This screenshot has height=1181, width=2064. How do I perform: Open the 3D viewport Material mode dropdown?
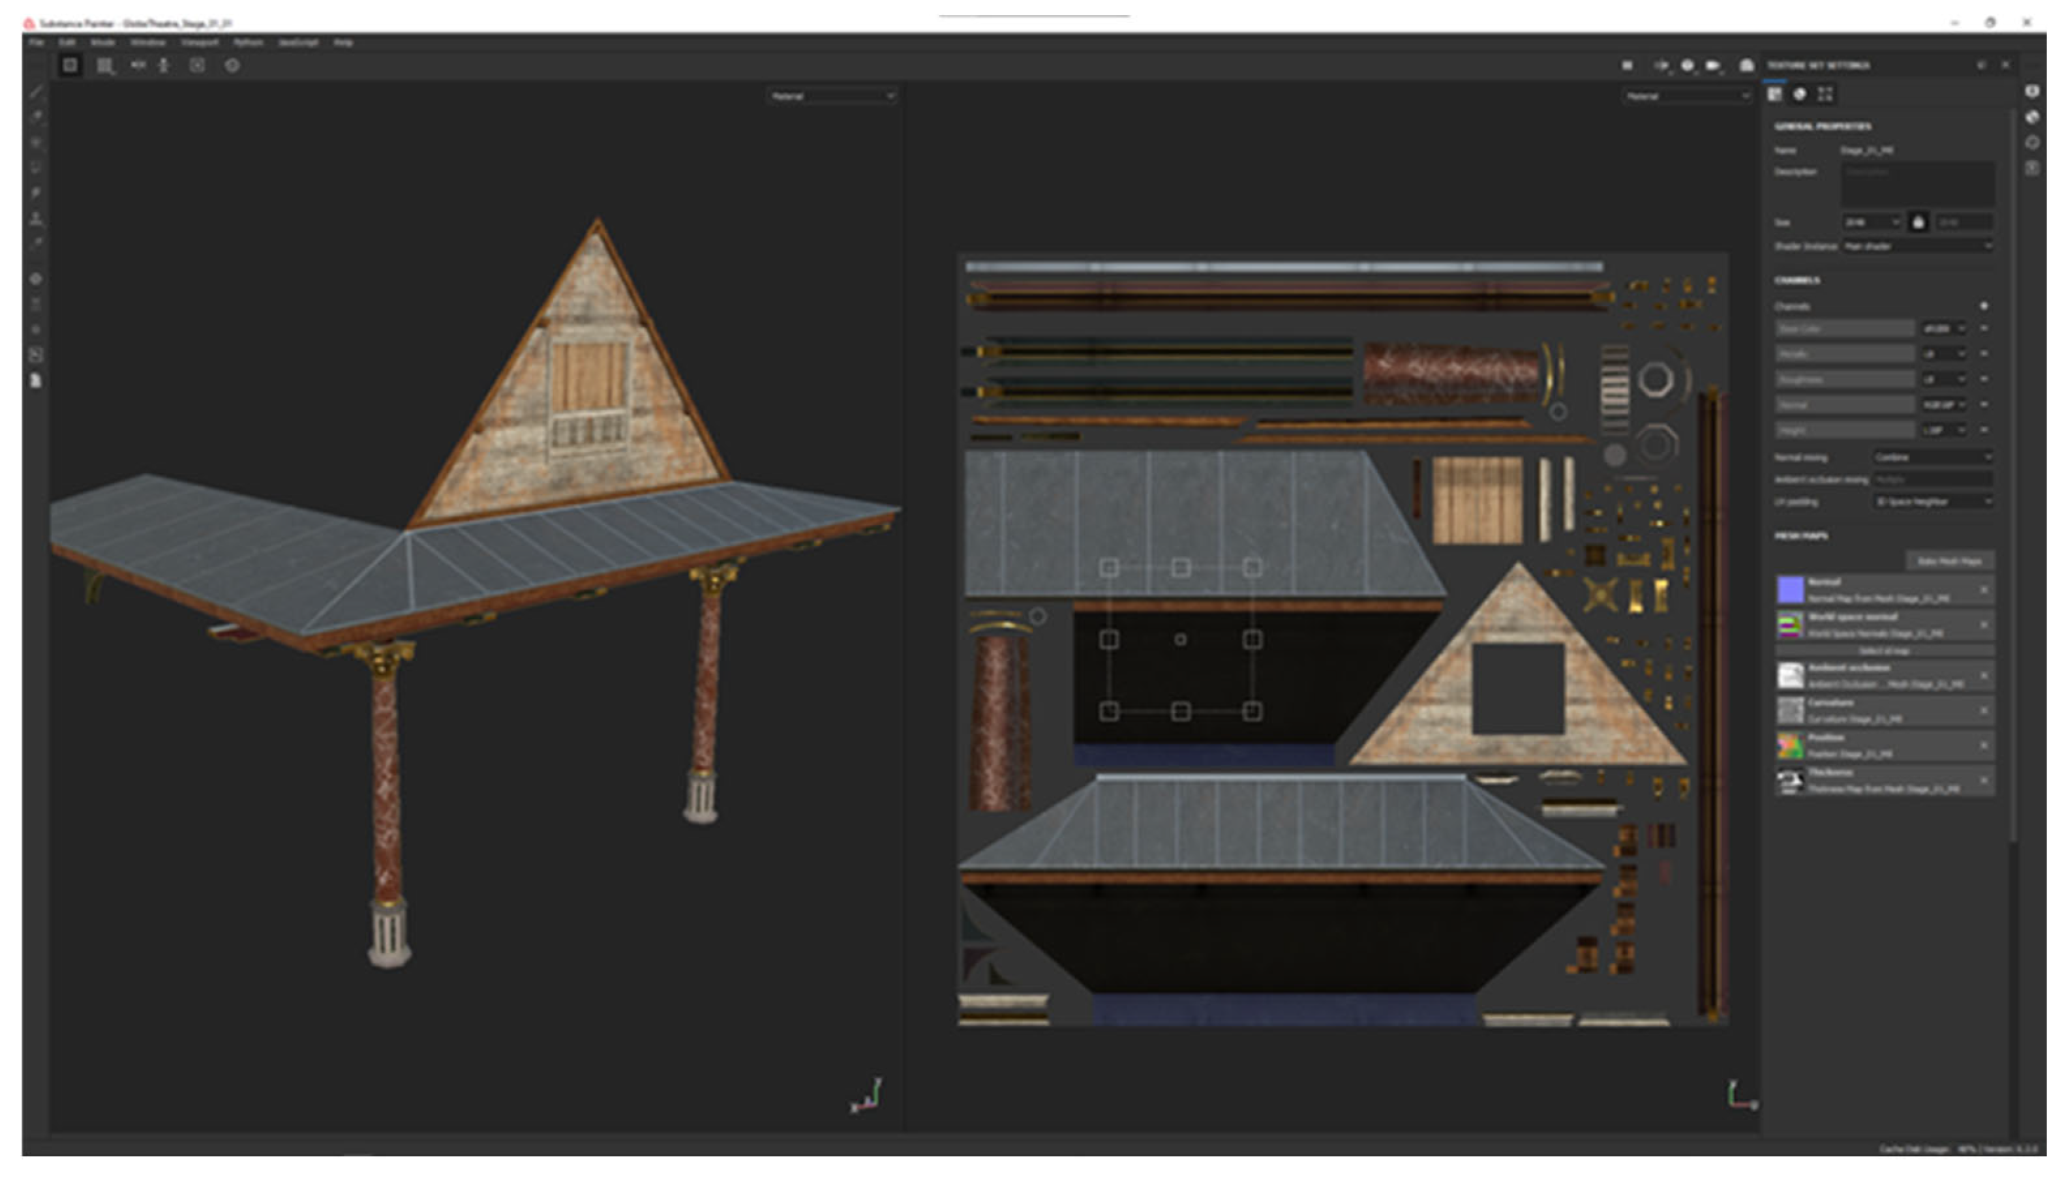[x=832, y=97]
